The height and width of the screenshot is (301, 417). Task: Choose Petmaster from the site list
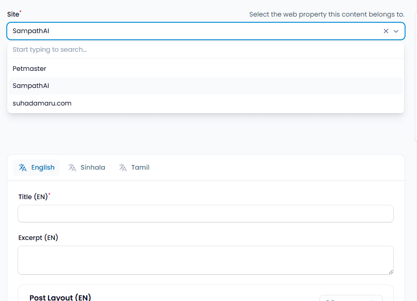coord(206,69)
